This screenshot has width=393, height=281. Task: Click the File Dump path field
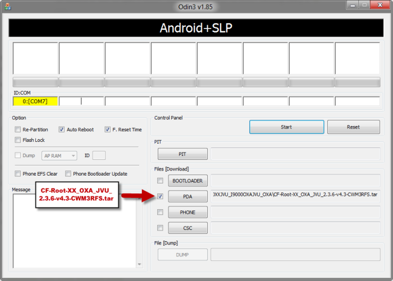(295, 255)
